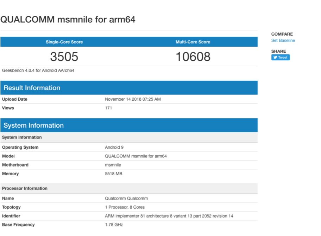Select the Single-Core Score header
The width and height of the screenshot is (321, 236).
pyautogui.click(x=64, y=42)
